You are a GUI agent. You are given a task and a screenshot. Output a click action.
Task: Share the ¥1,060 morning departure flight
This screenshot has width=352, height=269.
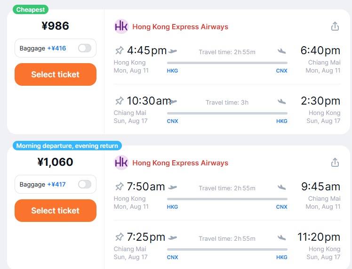click(x=335, y=163)
